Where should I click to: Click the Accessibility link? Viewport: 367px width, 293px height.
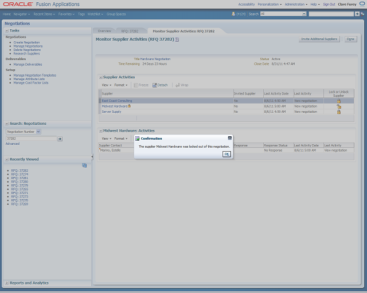coord(247,4)
